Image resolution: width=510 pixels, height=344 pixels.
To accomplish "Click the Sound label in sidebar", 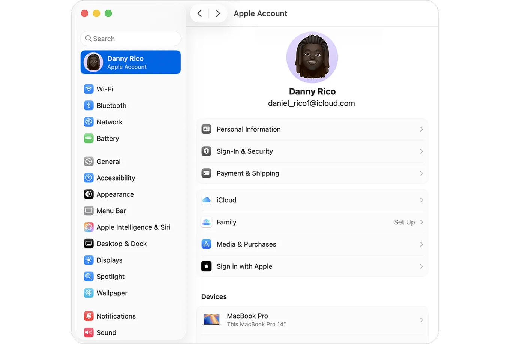I will point(106,332).
